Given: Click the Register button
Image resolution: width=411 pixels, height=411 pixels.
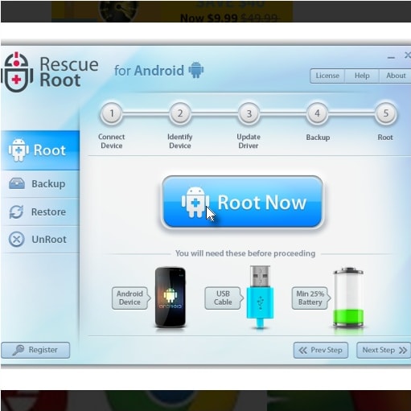Looking at the screenshot, I should (35, 350).
